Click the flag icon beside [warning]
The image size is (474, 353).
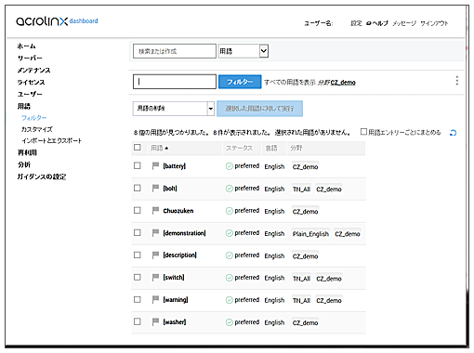155,300
